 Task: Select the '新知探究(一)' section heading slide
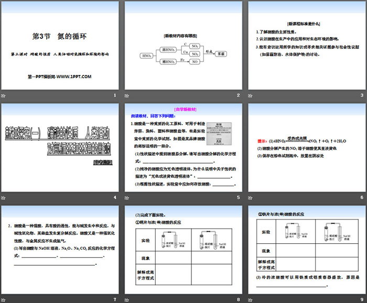(60, 147)
